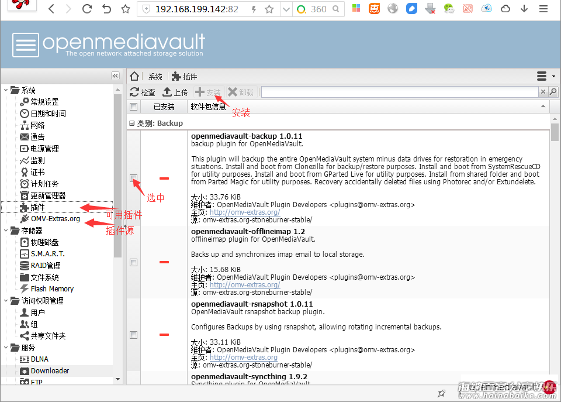The height and width of the screenshot is (402, 561).
Task: Collapse the System (系统) tree node
Action: [6, 90]
